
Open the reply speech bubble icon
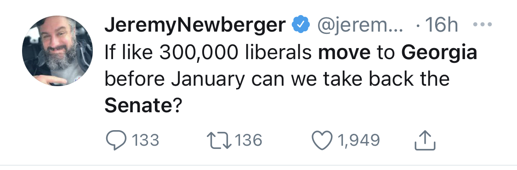click(116, 140)
